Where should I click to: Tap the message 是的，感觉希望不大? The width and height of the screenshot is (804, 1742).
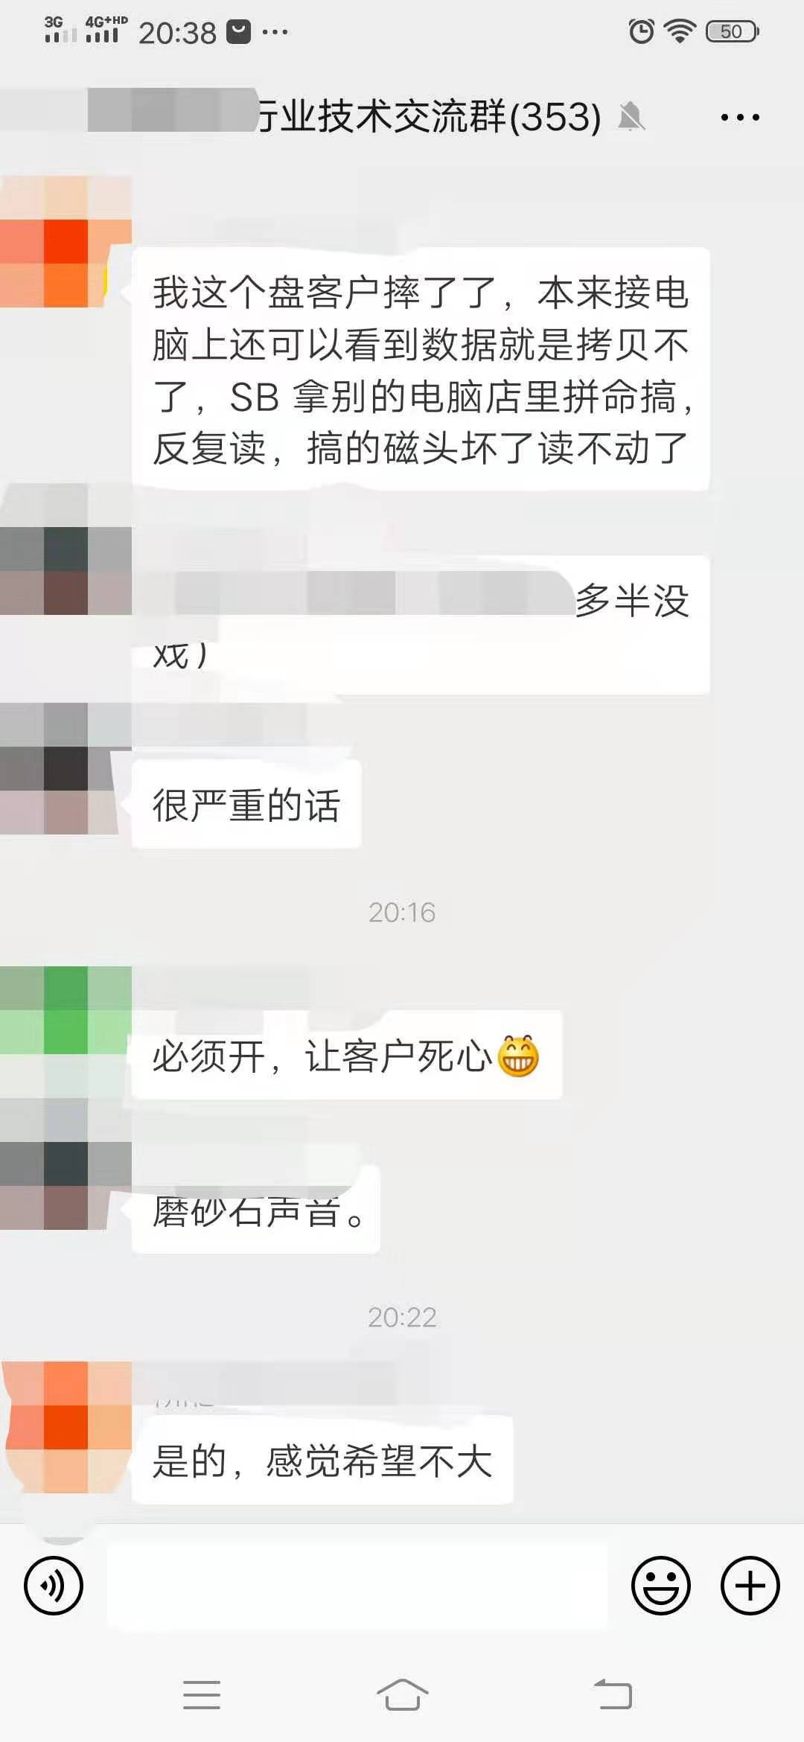click(322, 1461)
